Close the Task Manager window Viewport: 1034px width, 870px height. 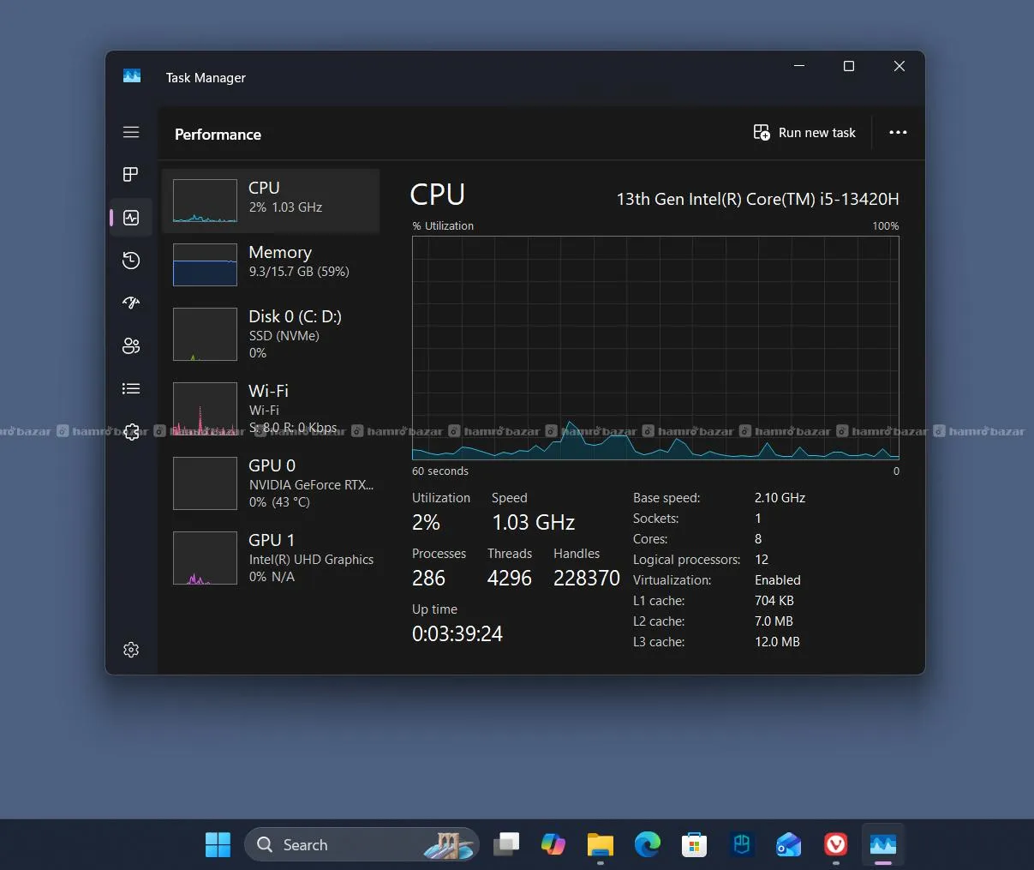pyautogui.click(x=900, y=66)
